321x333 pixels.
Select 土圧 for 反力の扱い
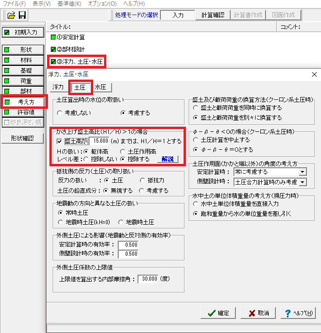click(x=107, y=180)
